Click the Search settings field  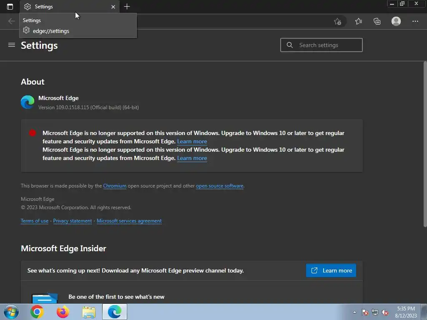point(322,45)
